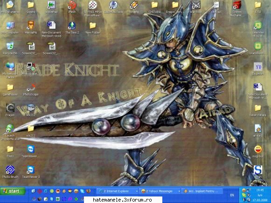Launch the TeamViewer 3 shortcut
This screenshot has height=203, width=271.
(31, 172)
